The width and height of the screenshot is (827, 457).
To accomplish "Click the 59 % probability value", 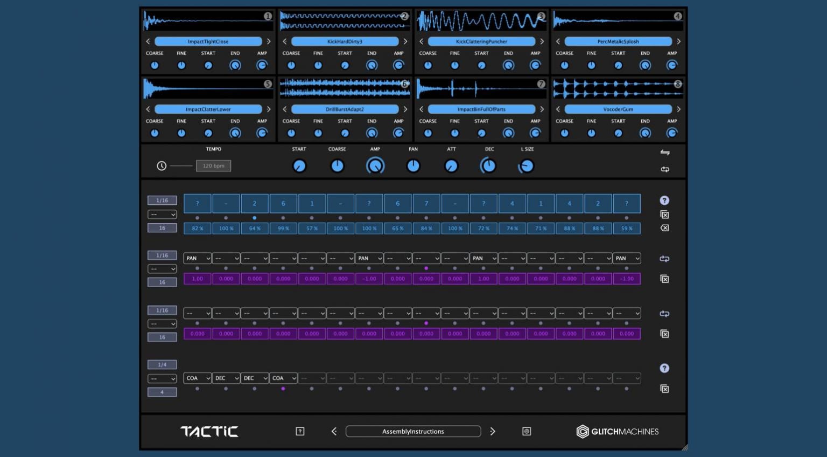I will [627, 228].
